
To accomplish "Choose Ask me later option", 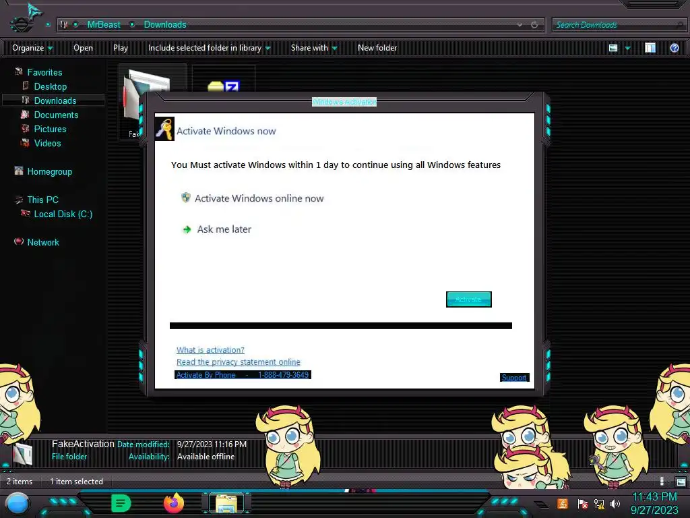I will tap(224, 229).
